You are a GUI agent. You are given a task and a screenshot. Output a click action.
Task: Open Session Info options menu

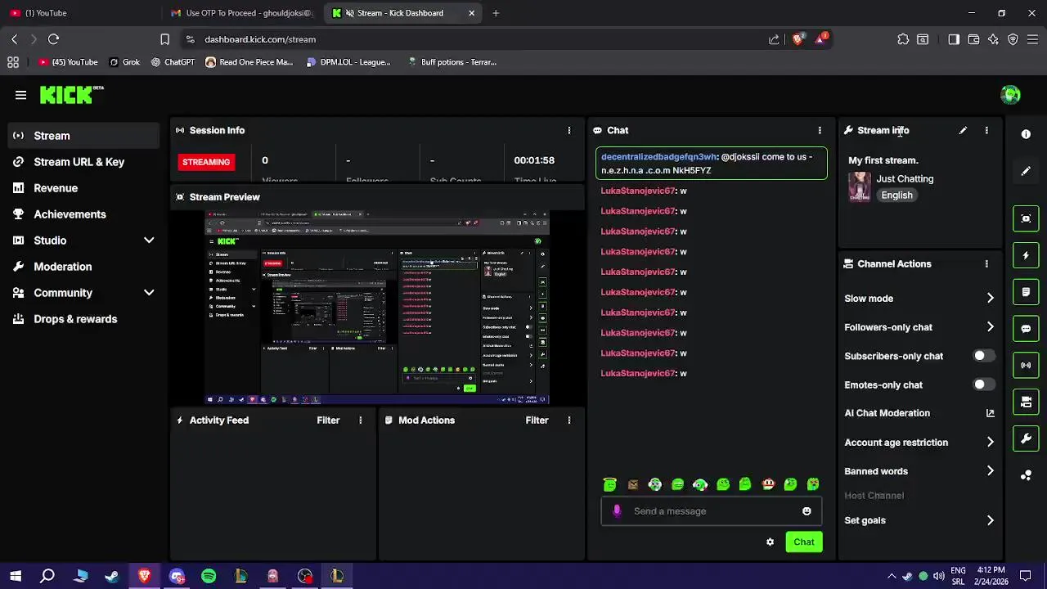(569, 130)
